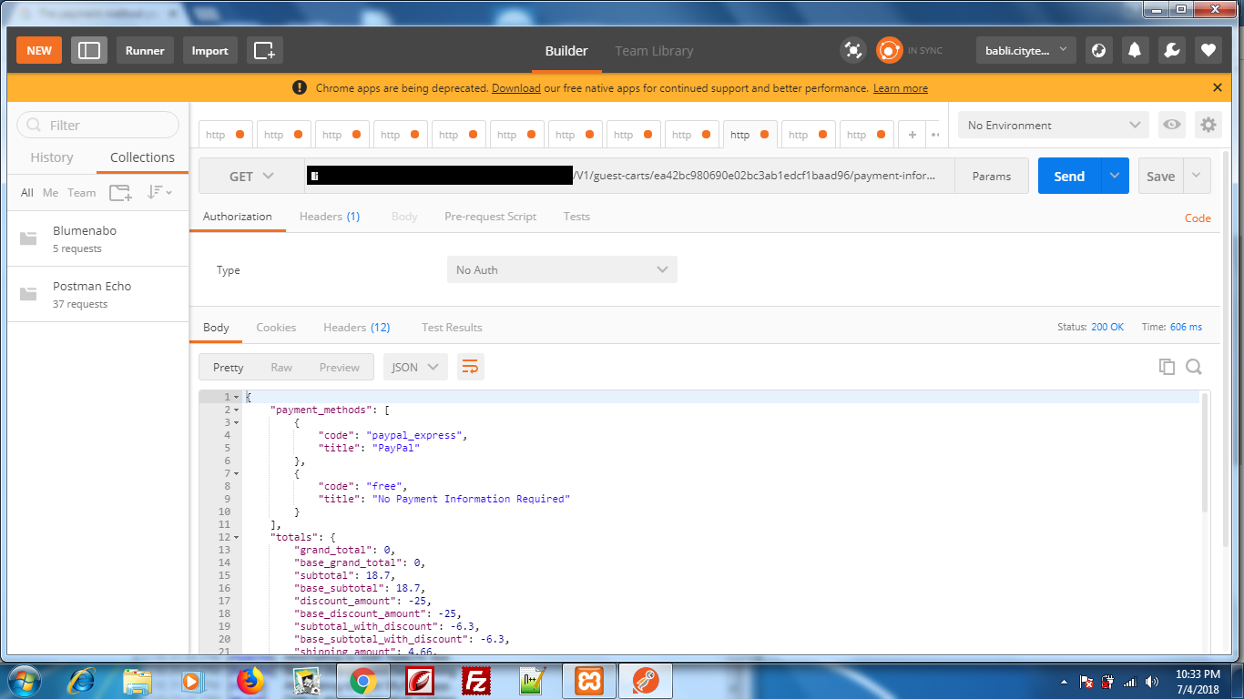
Task: Open the Postman Interceptor capture icon
Action: [853, 50]
